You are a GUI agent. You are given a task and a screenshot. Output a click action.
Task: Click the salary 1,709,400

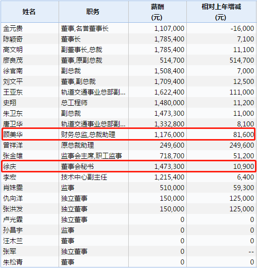click(x=169, y=81)
